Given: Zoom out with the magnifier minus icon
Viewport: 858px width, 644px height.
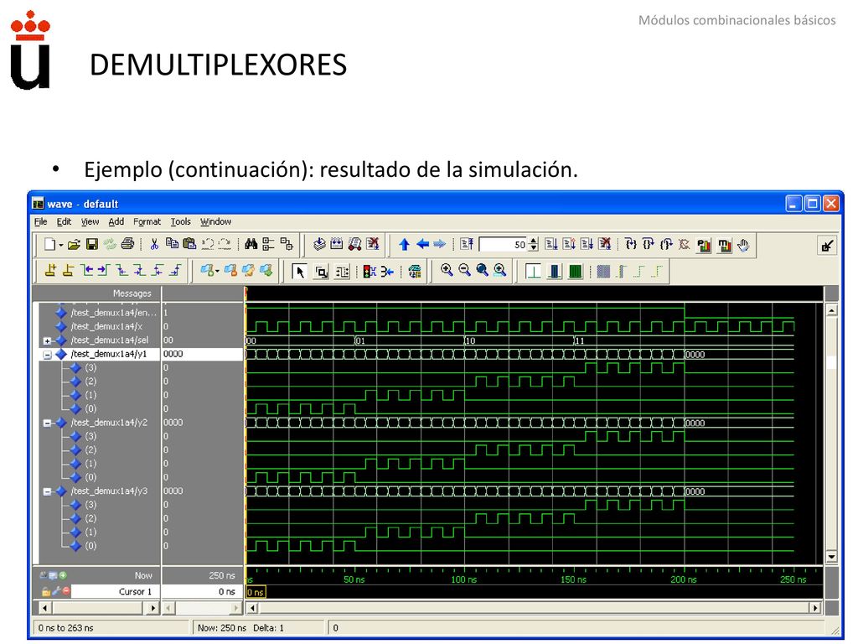Looking at the screenshot, I should click(x=464, y=270).
